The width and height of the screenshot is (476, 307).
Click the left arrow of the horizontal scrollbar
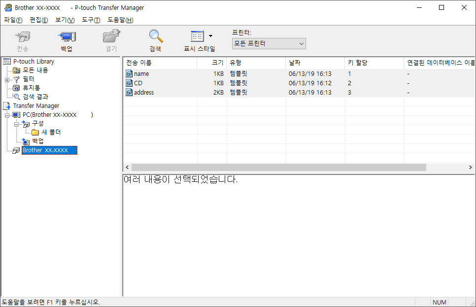tap(127, 168)
